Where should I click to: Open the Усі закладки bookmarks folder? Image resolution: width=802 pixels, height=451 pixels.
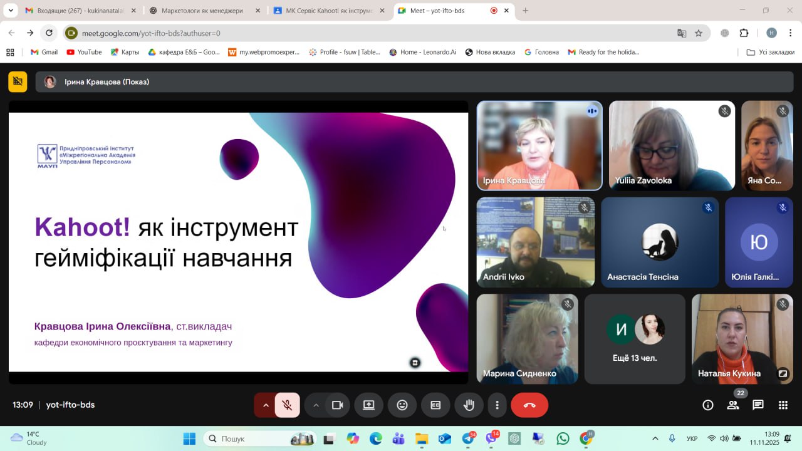(x=770, y=52)
